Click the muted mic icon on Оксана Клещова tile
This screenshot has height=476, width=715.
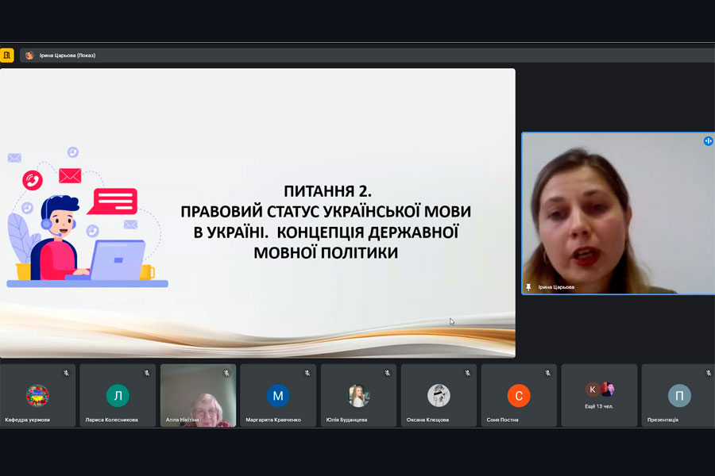coord(468,373)
